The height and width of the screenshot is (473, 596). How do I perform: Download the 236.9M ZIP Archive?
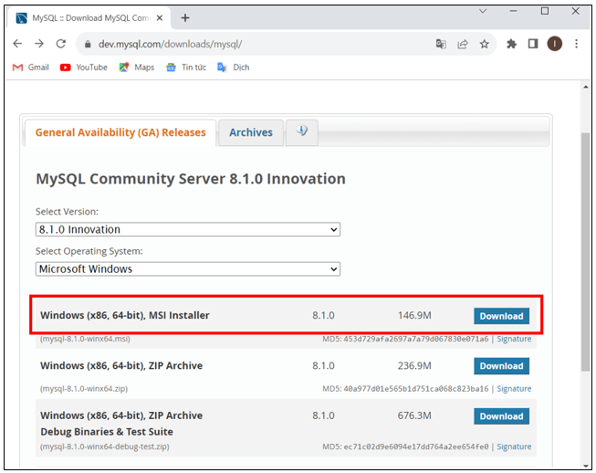click(501, 366)
